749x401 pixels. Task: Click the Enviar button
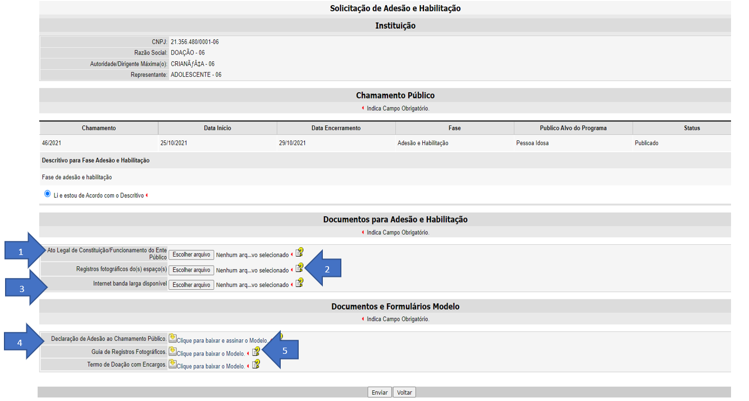[x=380, y=393]
